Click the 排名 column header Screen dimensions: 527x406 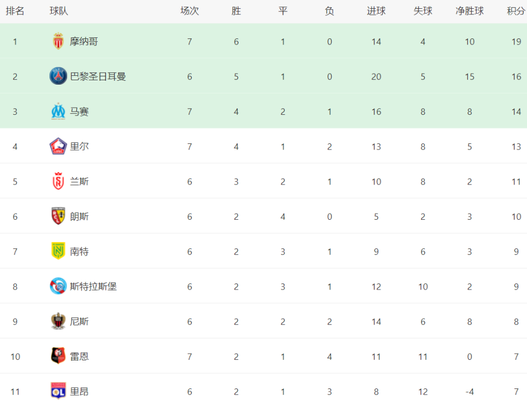(15, 11)
